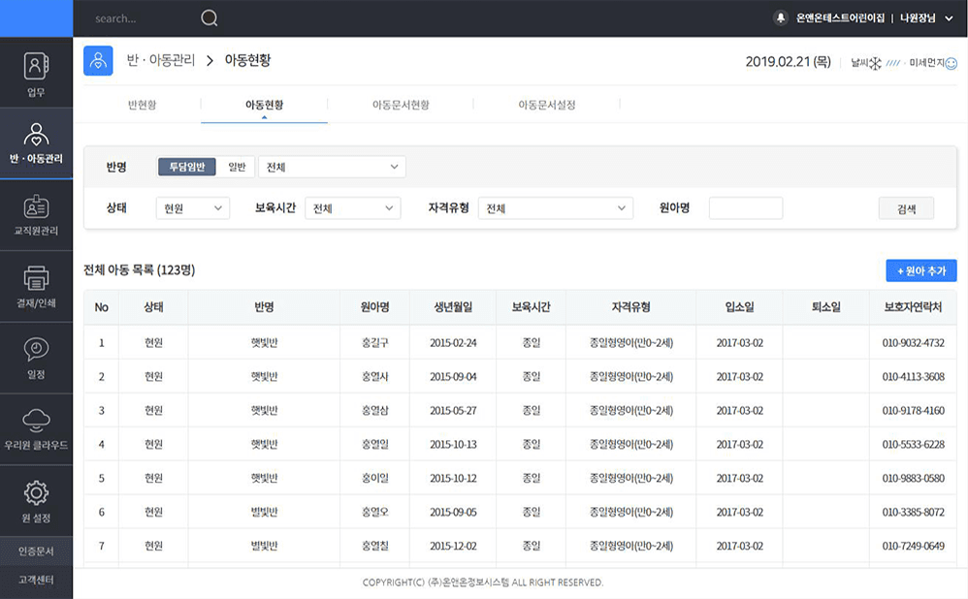Switch to the 아동문서현황 tab
Screen dimensions: 968x599
click(x=400, y=105)
